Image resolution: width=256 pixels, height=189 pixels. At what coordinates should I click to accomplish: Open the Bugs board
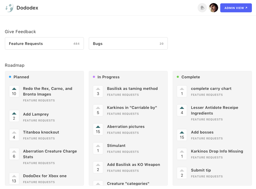pos(128,43)
